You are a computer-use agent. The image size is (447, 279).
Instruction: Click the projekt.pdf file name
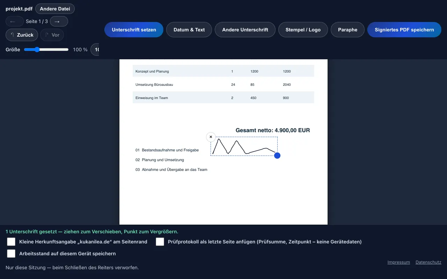pos(19,9)
